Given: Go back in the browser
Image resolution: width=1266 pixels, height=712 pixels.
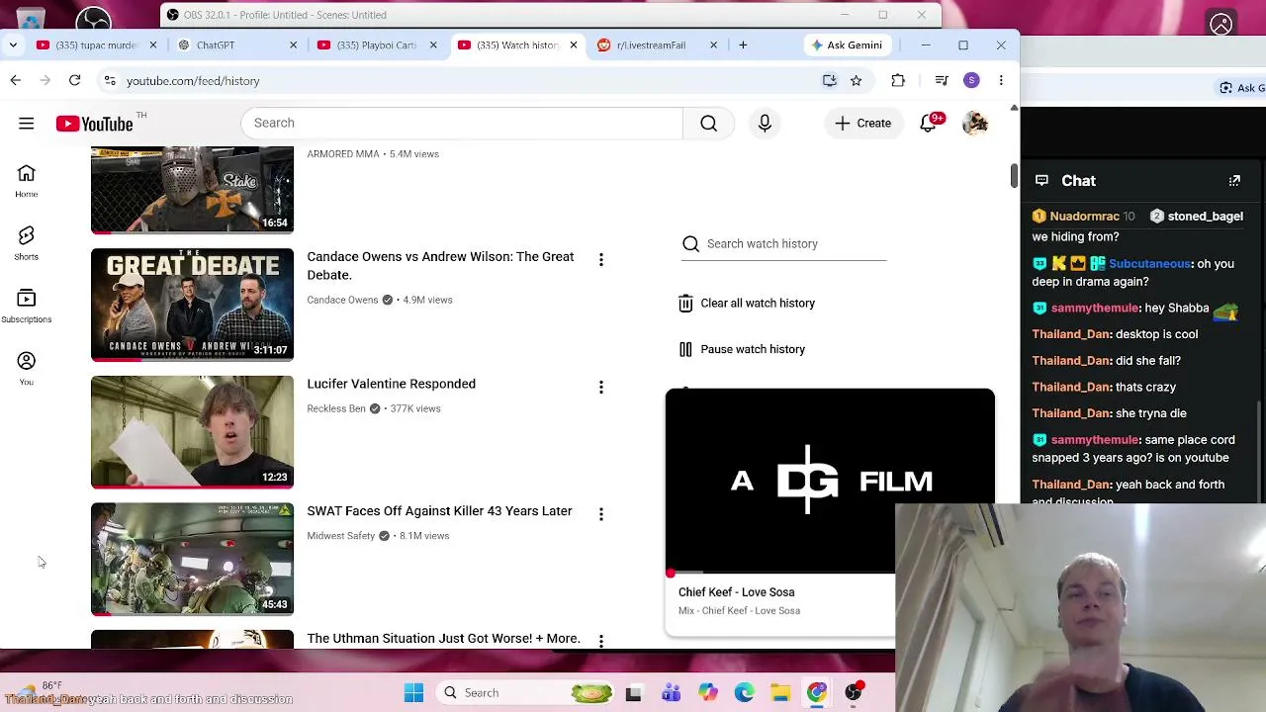Looking at the screenshot, I should [x=15, y=81].
